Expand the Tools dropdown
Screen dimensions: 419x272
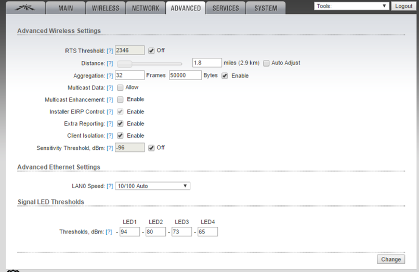pyautogui.click(x=351, y=6)
